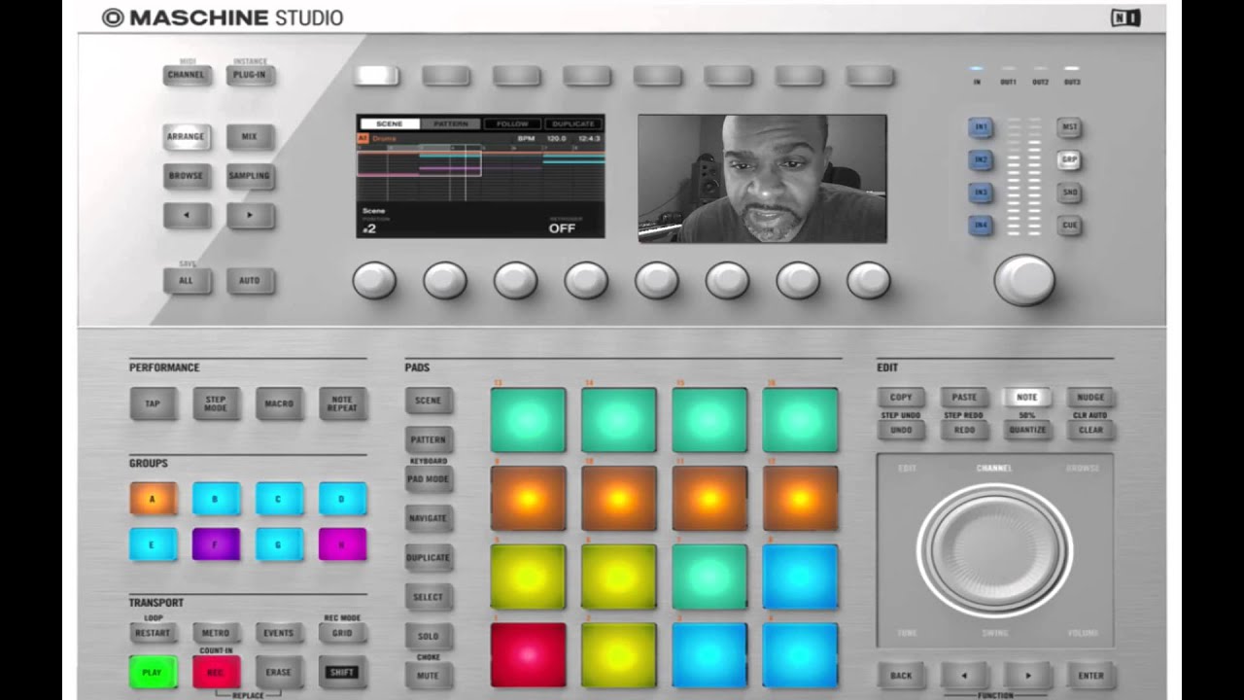Click the TAP tempo button
The image size is (1244, 700).
(153, 403)
